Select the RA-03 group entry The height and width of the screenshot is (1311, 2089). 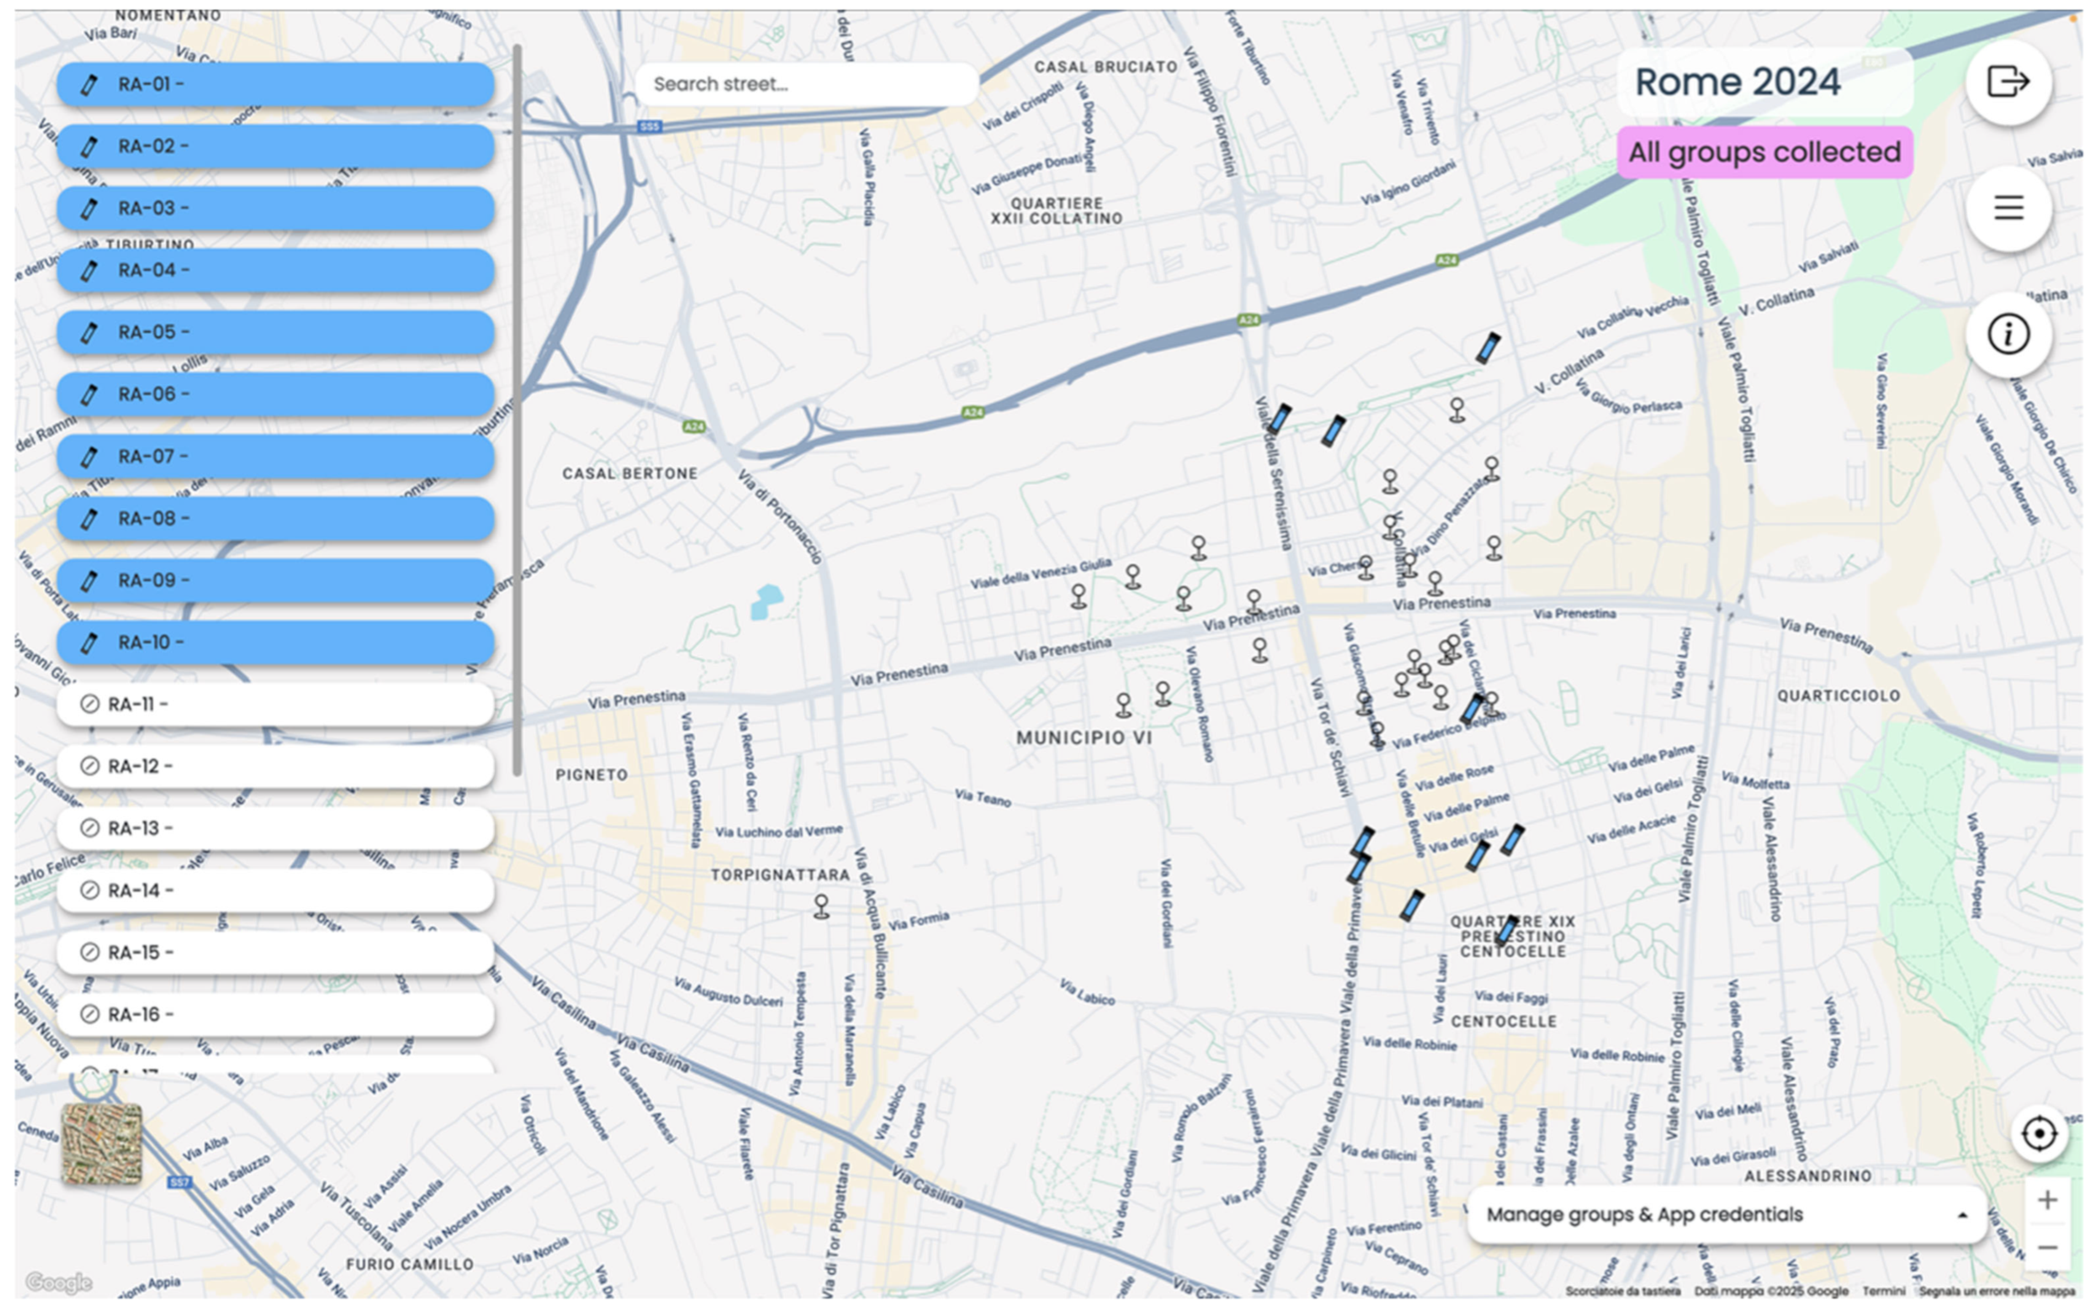click(x=275, y=208)
